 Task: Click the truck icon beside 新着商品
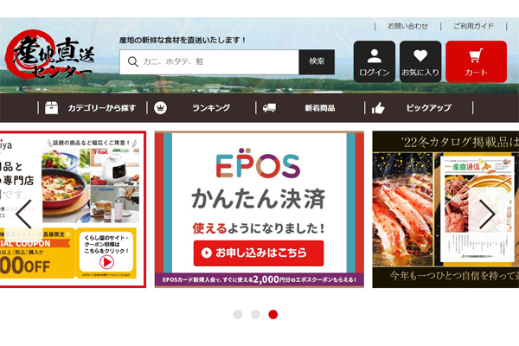269,108
